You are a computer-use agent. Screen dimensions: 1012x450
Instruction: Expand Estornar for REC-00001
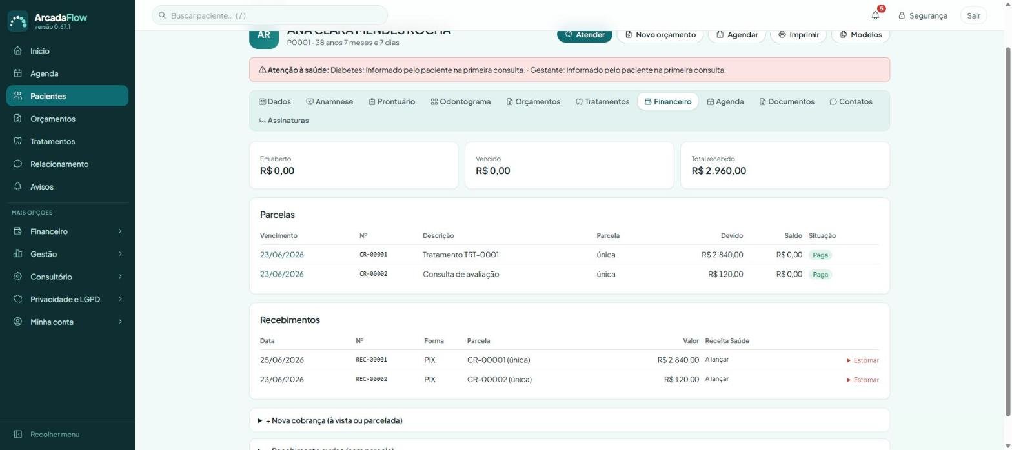pyautogui.click(x=862, y=360)
